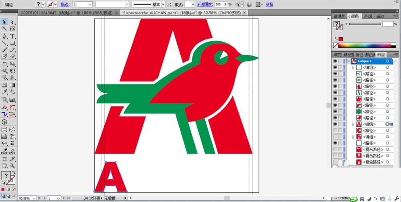Viewport: 401px width, 202px height.
Task: Expand the h <编组> group
Action: 353,137
